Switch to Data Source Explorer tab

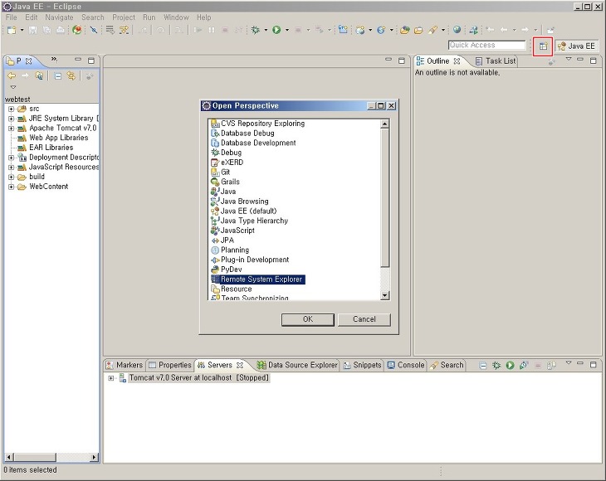pos(297,365)
